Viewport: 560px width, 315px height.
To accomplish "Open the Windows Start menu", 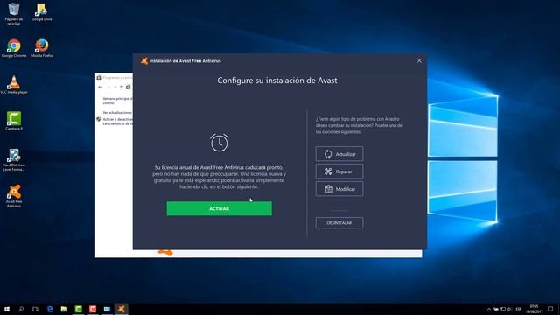I will pyautogui.click(x=7, y=309).
